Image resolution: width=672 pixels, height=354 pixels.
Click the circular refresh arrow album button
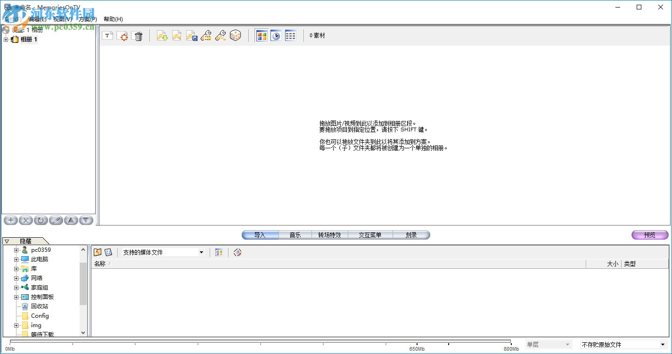[x=41, y=220]
